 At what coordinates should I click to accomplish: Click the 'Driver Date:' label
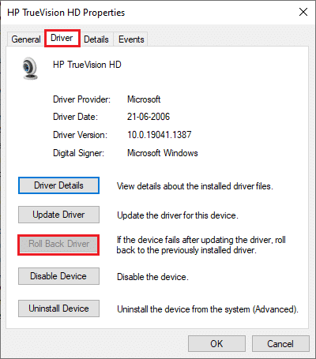[76, 117]
